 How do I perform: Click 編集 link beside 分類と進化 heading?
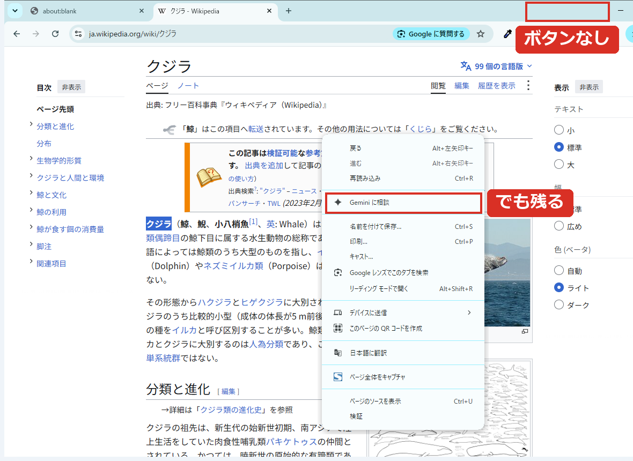[x=228, y=391]
